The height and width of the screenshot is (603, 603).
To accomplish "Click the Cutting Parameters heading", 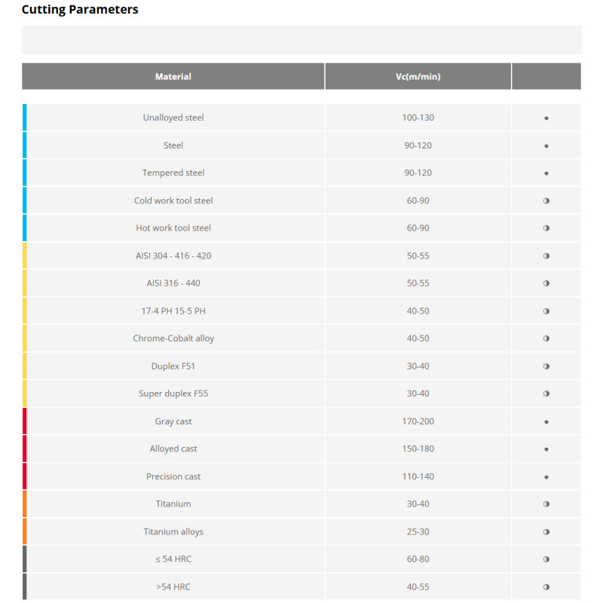I will click(80, 10).
